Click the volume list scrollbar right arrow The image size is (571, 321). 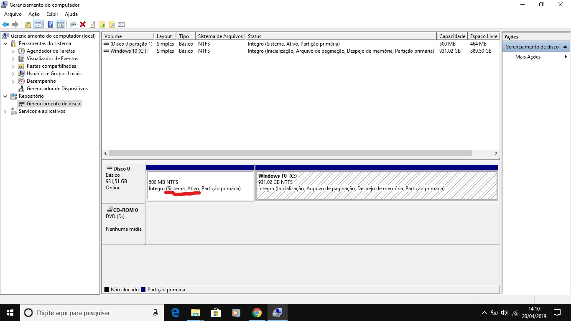496,153
